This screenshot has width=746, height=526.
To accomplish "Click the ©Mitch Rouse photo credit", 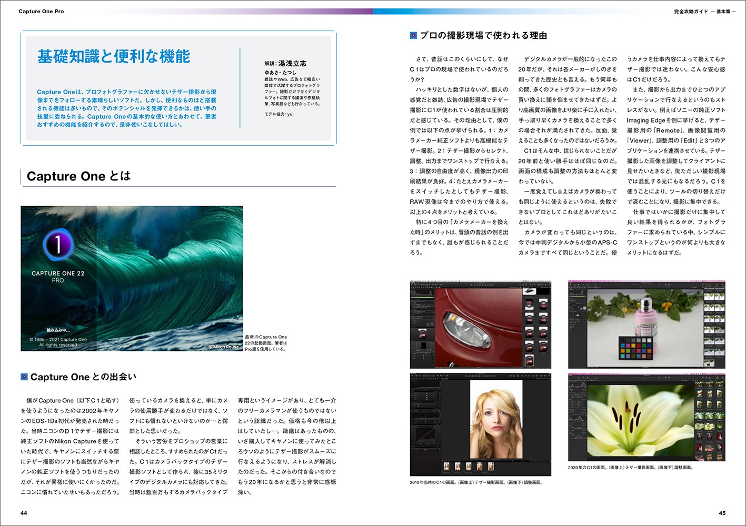I will point(224,347).
